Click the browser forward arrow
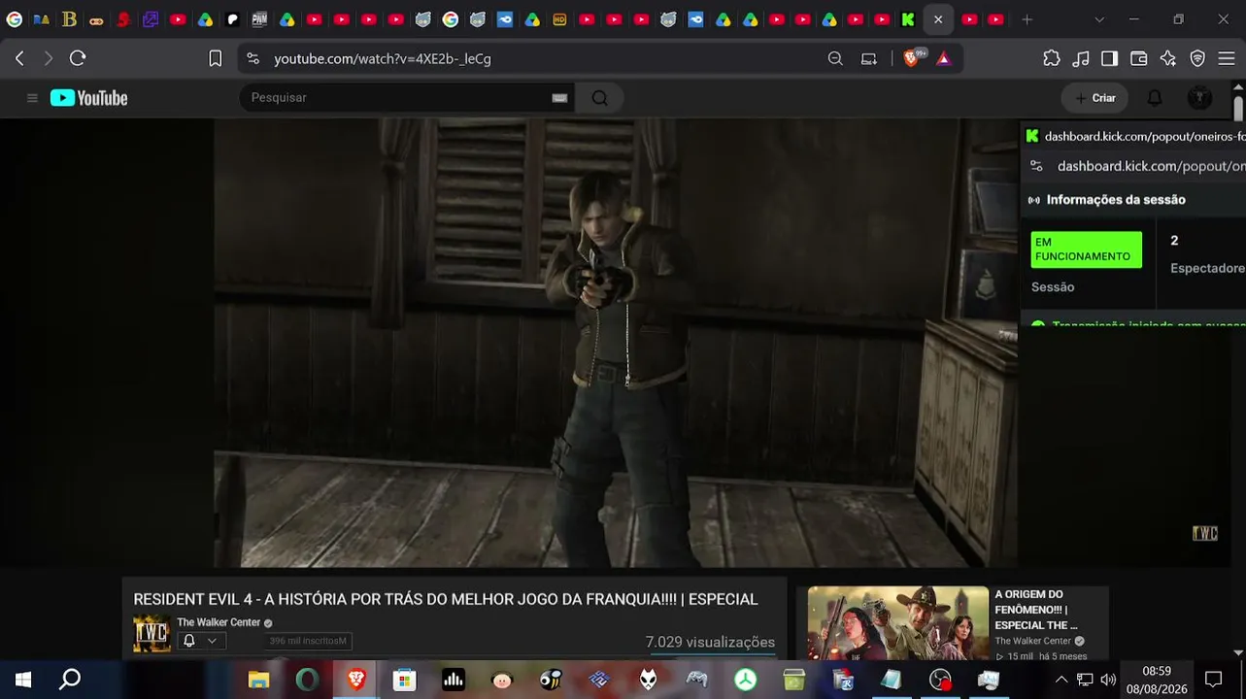1246x699 pixels. click(49, 58)
